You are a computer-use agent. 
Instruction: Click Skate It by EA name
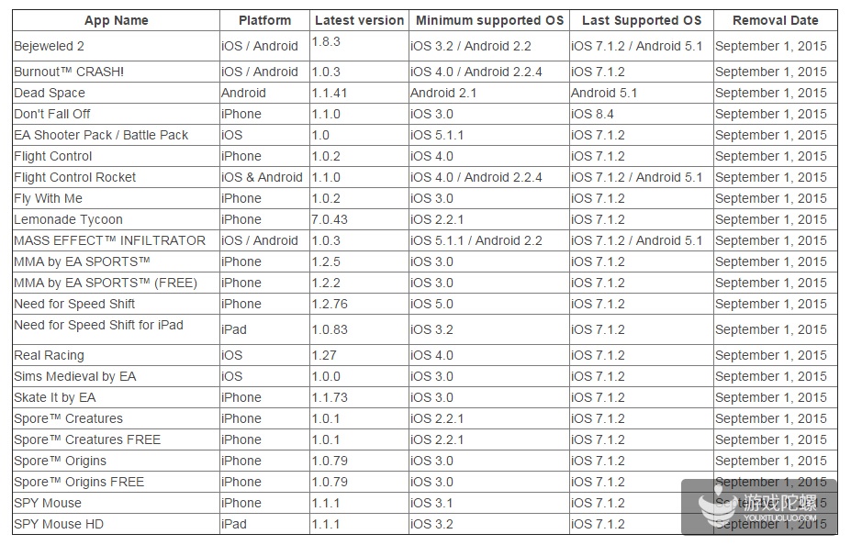click(54, 397)
